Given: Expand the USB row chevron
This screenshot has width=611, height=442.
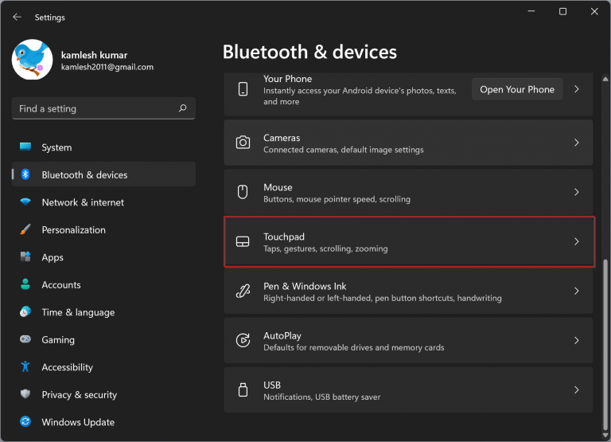Looking at the screenshot, I should tap(577, 389).
